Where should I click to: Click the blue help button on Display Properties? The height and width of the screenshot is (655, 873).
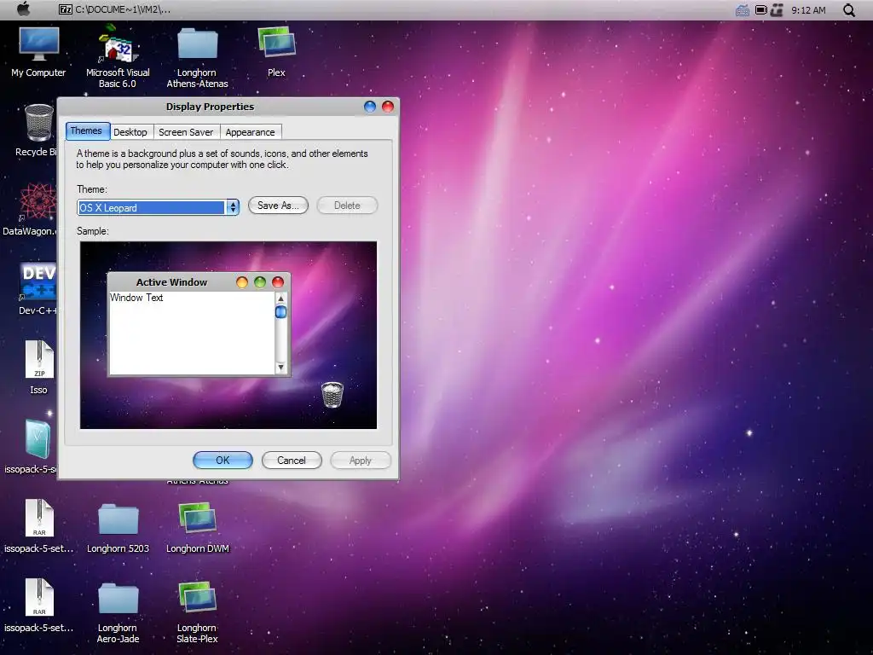coord(370,107)
